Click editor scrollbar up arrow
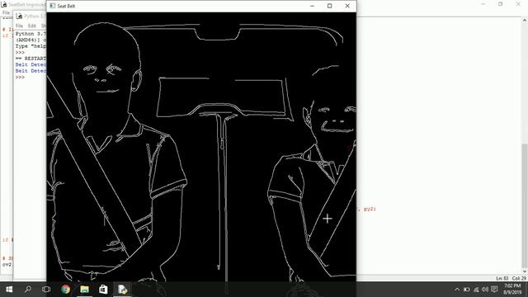Viewport: 528px width, 297px height. pyautogui.click(x=525, y=20)
